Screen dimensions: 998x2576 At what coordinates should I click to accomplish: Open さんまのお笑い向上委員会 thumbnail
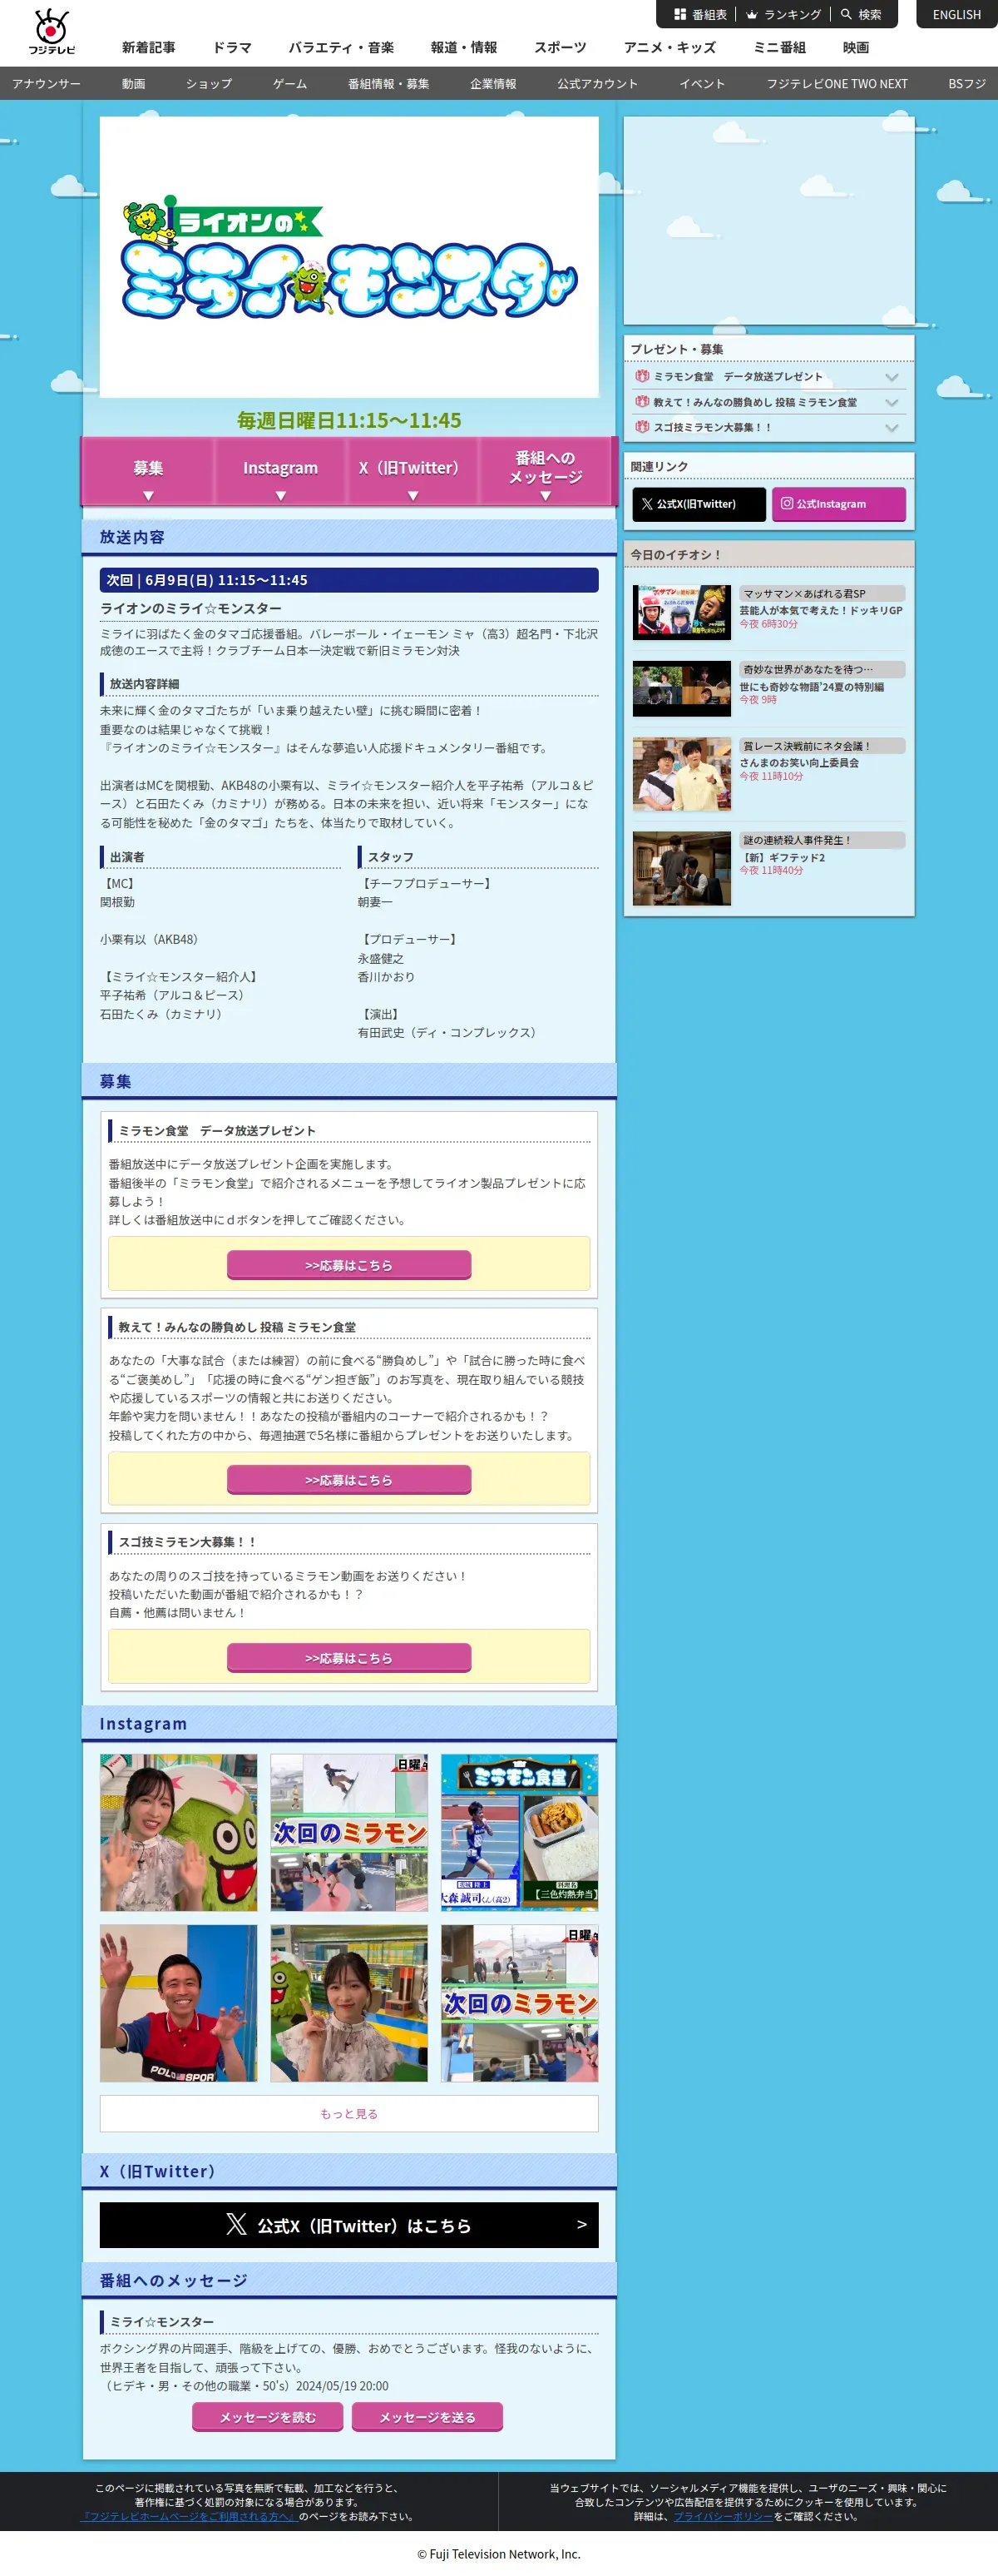click(x=681, y=774)
